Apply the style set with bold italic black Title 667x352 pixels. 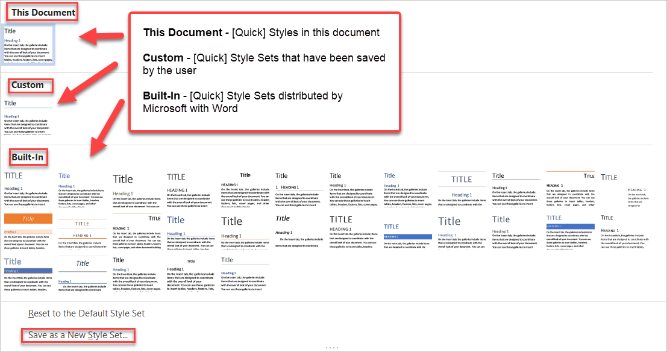click(x=299, y=231)
